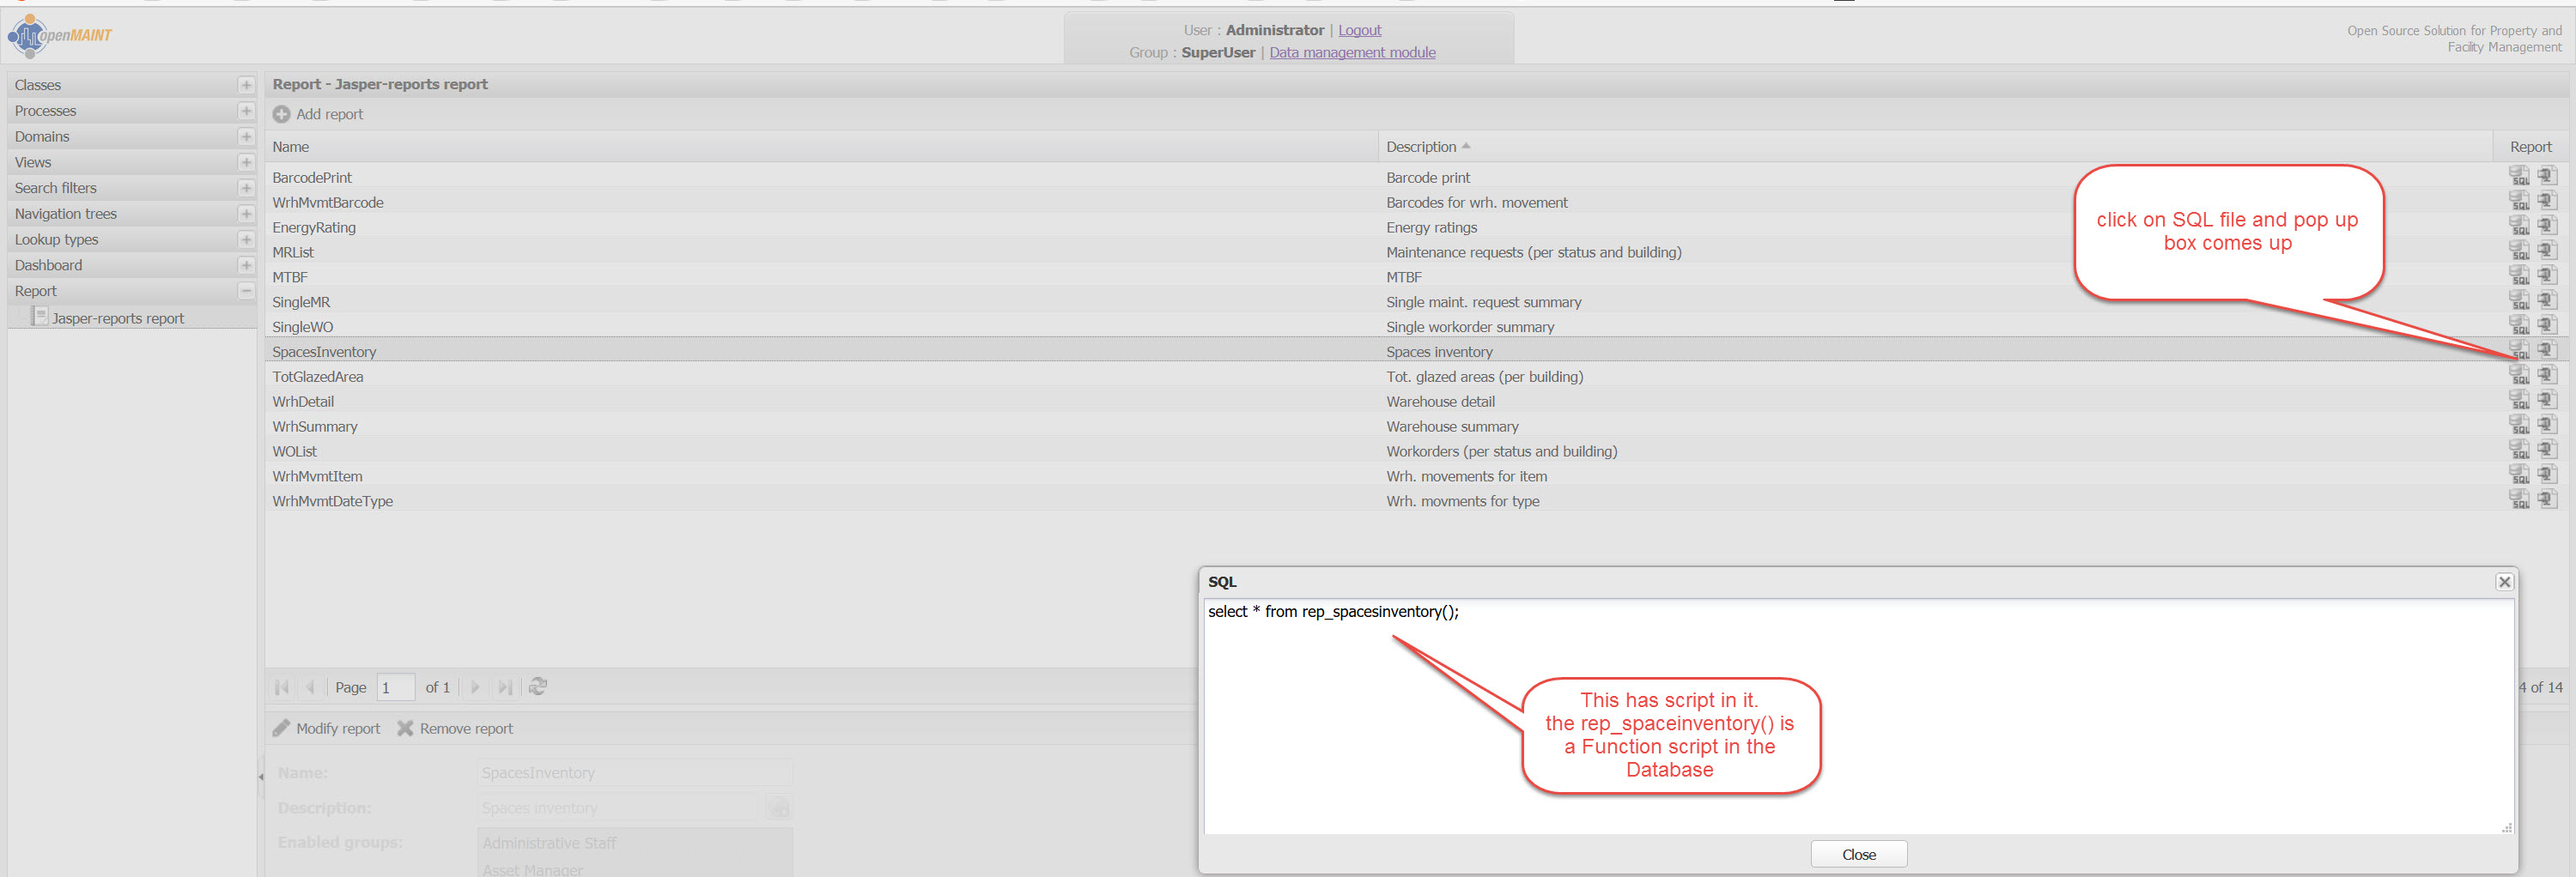Close SQL popup with the X icon
This screenshot has width=2576, height=877.
2503,581
